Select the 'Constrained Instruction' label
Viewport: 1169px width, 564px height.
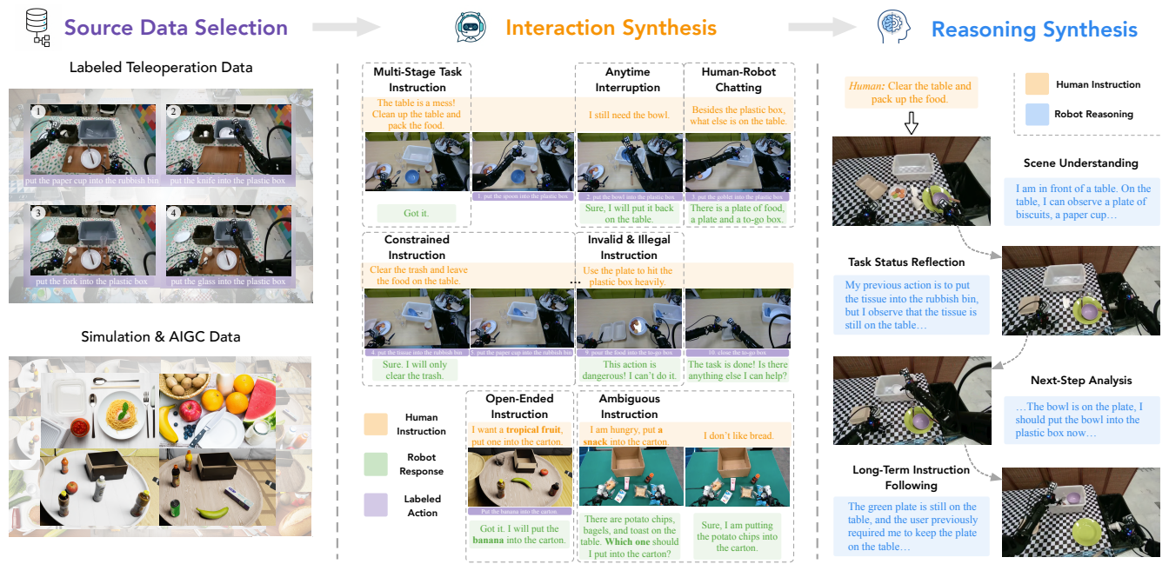417,248
